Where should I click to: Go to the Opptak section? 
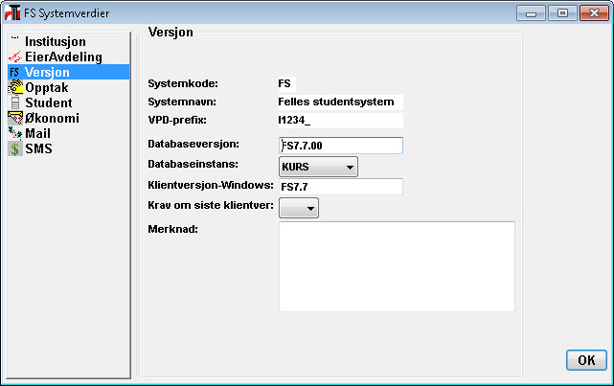click(47, 88)
